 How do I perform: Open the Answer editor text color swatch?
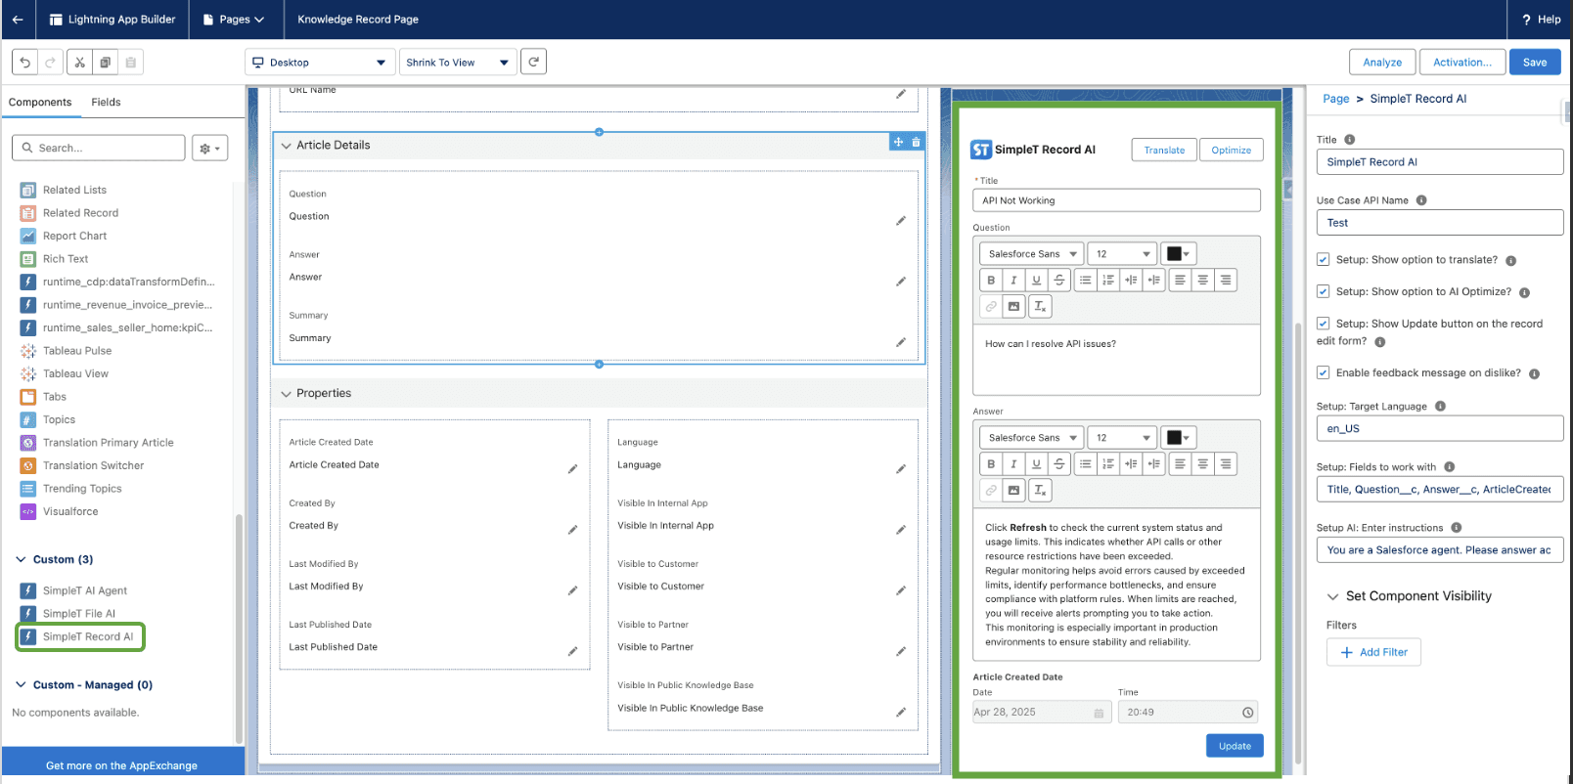(1179, 438)
